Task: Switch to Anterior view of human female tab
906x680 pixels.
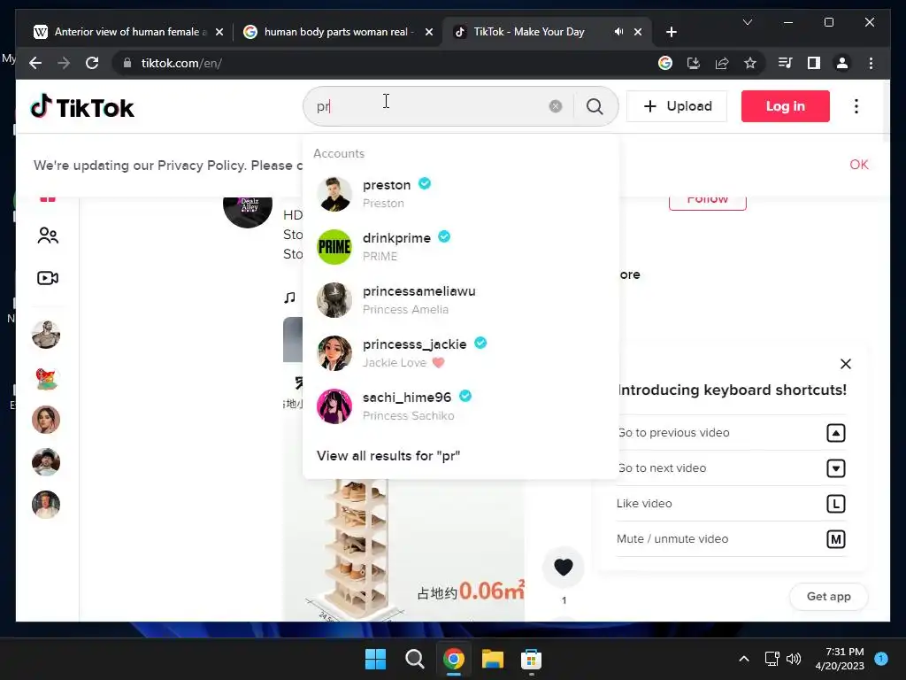Action: (127, 32)
